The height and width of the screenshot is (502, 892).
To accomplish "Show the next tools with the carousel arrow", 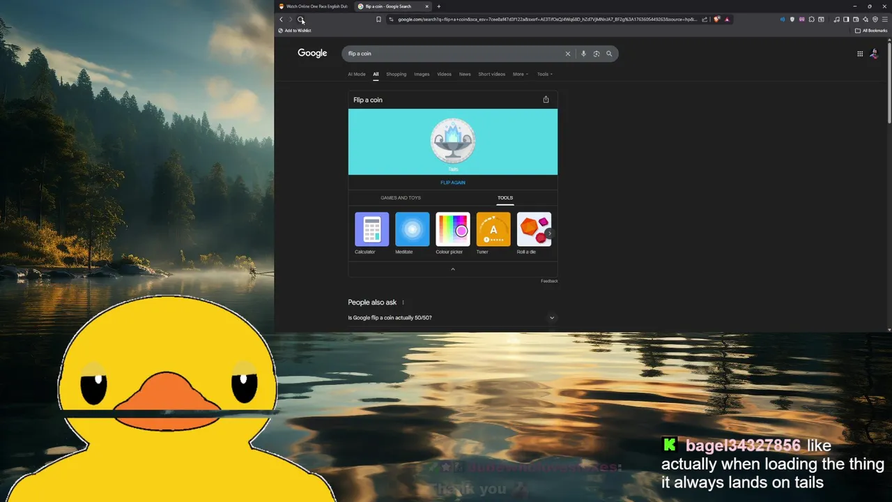I will pyautogui.click(x=550, y=234).
